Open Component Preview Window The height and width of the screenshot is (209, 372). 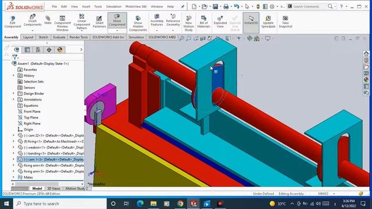tap(62, 23)
